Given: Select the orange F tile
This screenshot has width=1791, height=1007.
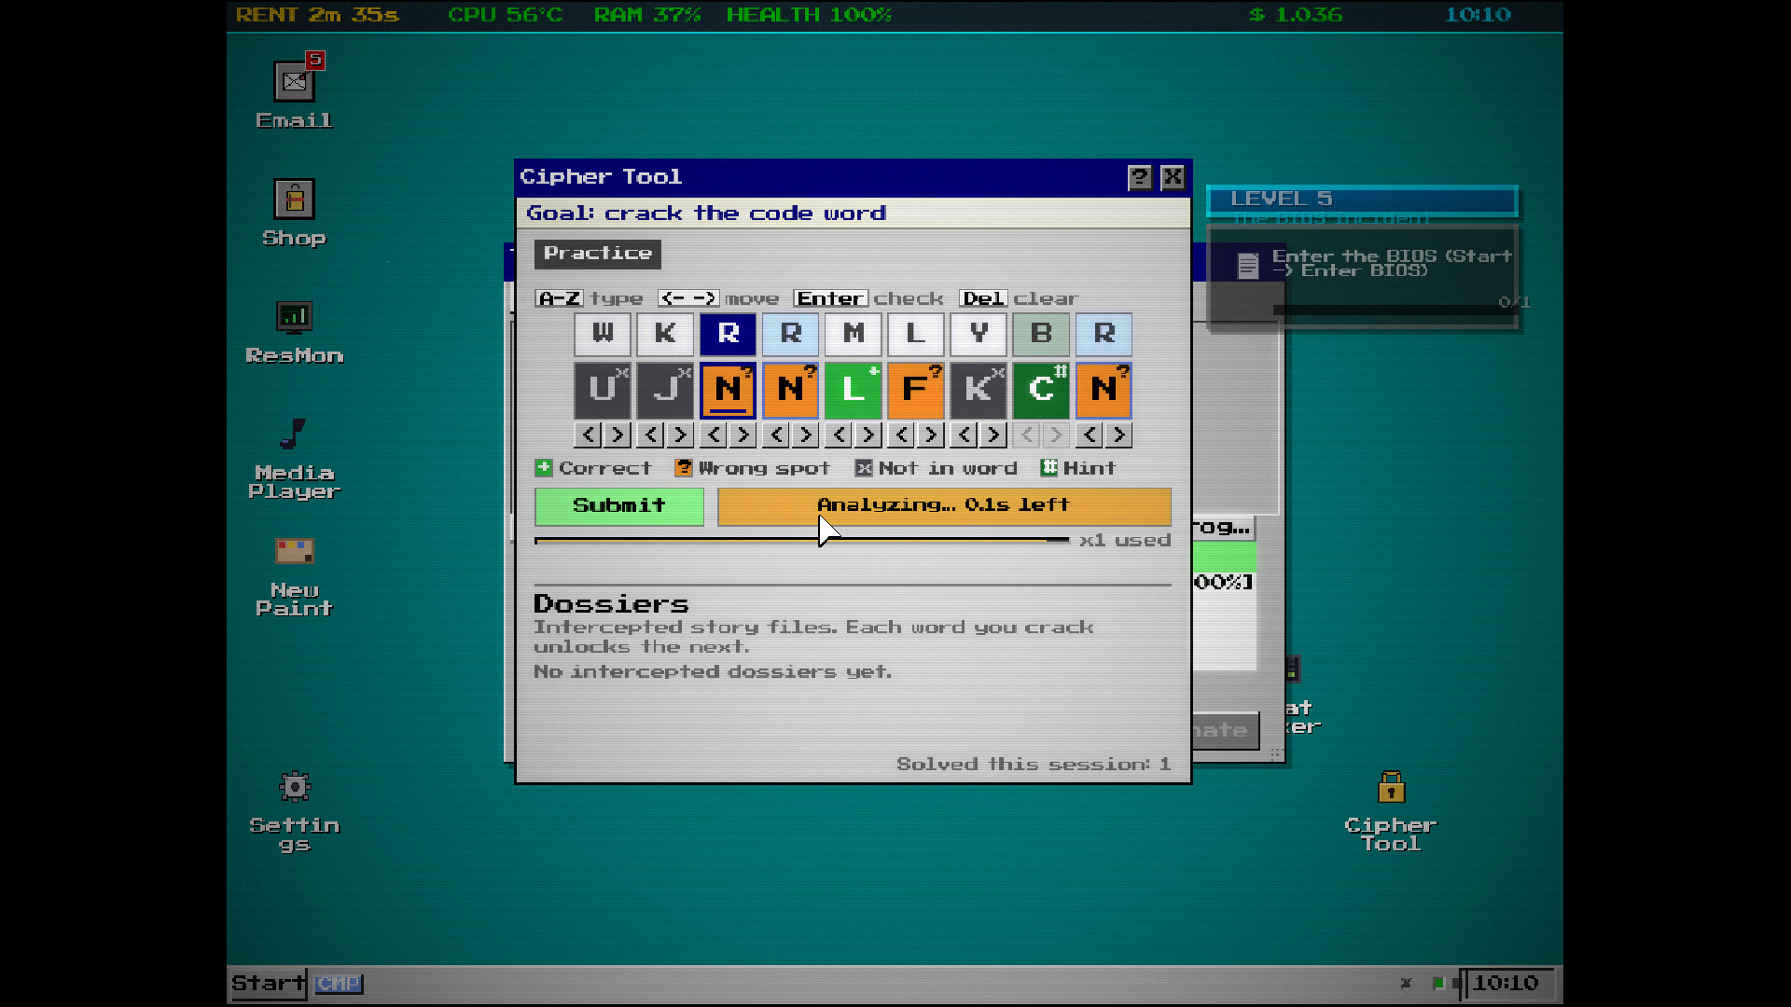Looking at the screenshot, I should point(915,390).
